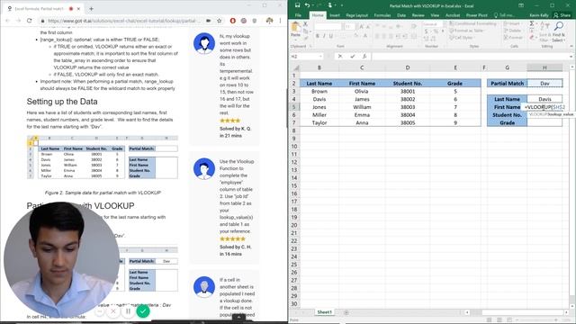Open a new browser tab
The height and width of the screenshot is (324, 576).
click(x=91, y=8)
